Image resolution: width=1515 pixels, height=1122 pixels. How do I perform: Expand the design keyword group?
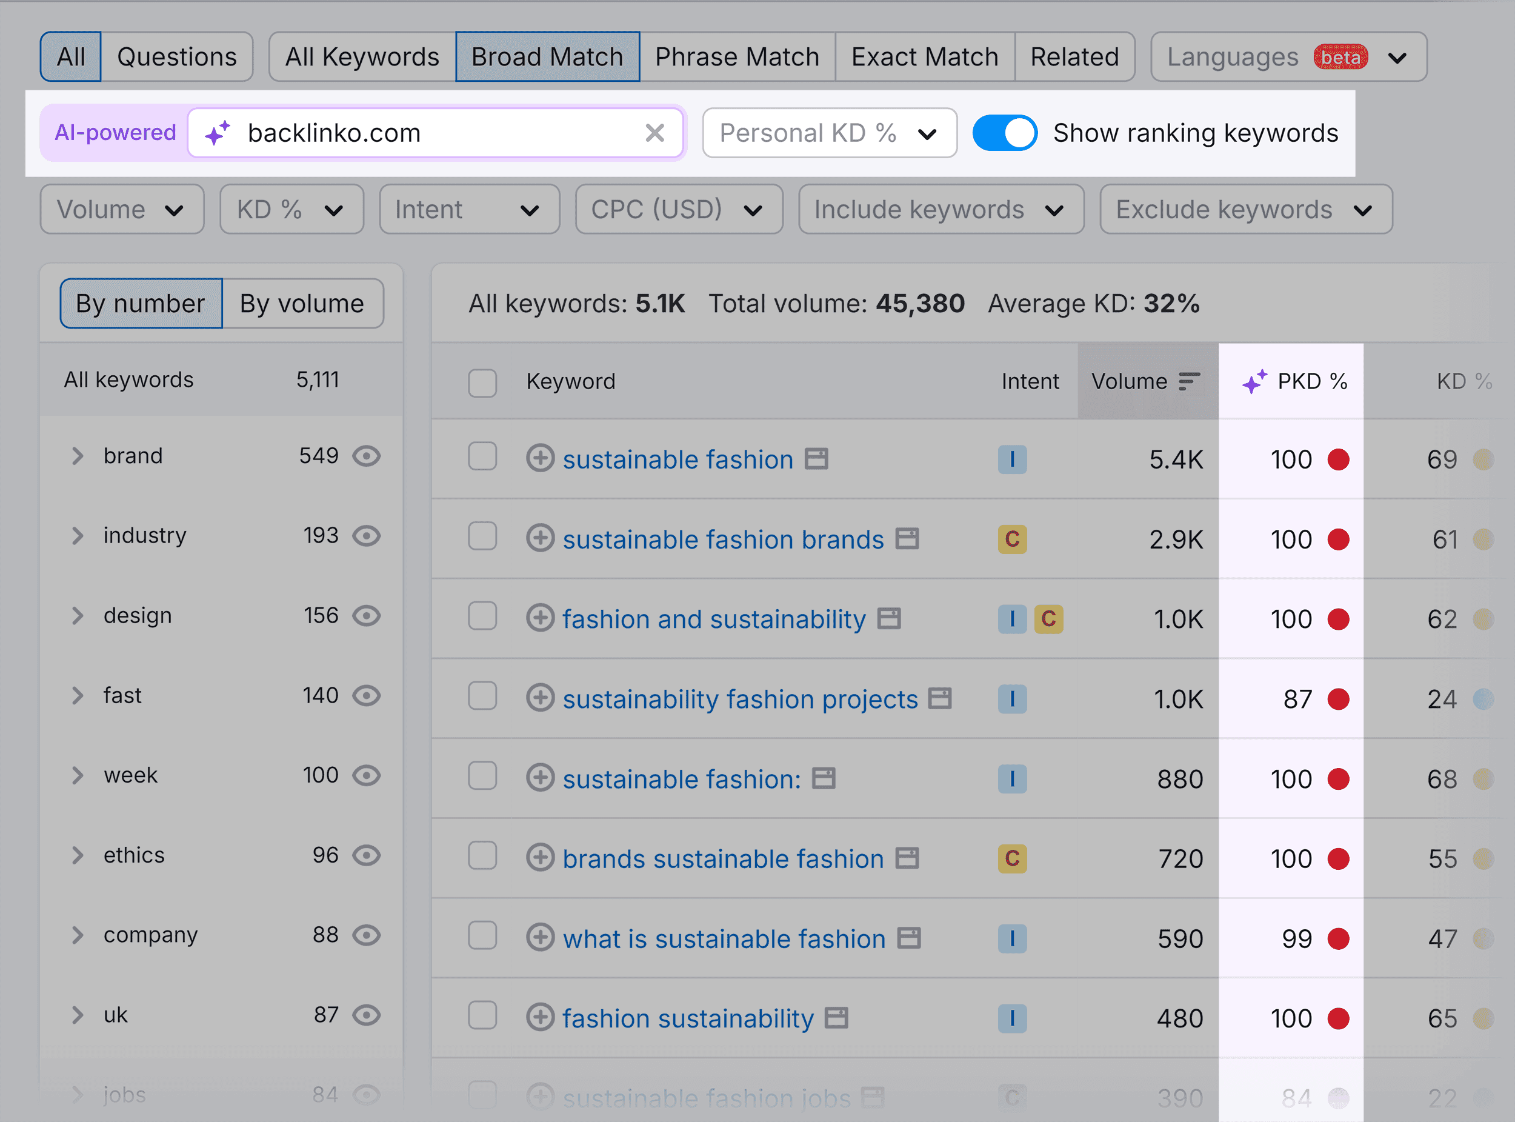(x=78, y=615)
